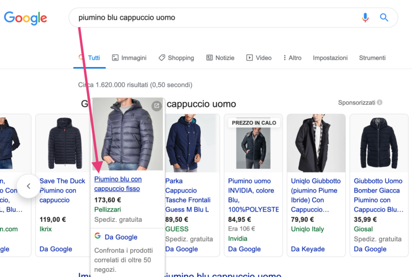Viewport: 412px width, 277px height.
Task: Open external link icon on Pellizzari jacket image
Action: click(157, 106)
